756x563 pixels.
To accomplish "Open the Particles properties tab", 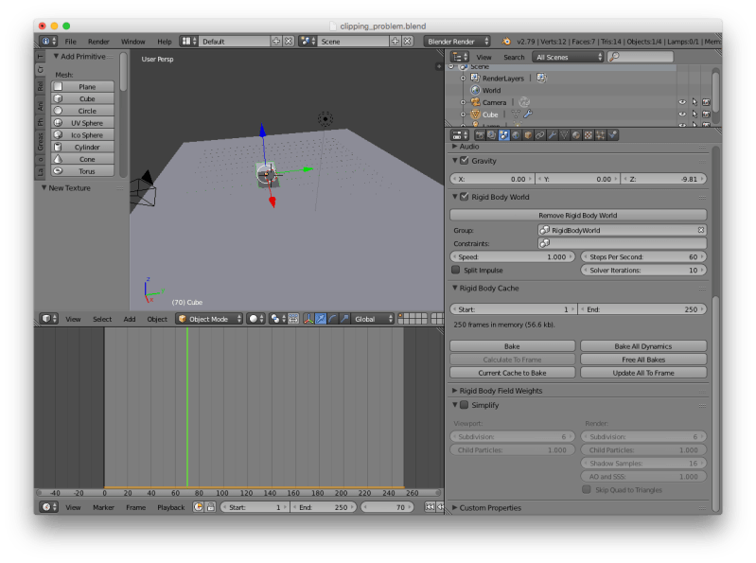I will click(x=601, y=135).
